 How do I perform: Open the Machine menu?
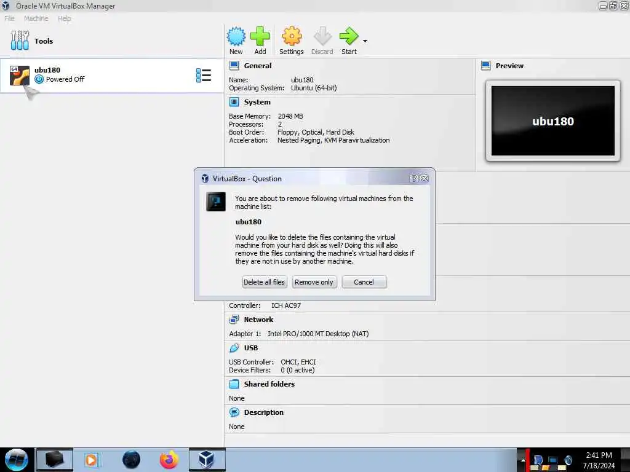pos(36,18)
